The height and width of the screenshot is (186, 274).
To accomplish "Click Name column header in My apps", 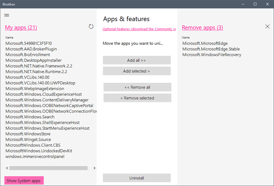I will 9,37.
